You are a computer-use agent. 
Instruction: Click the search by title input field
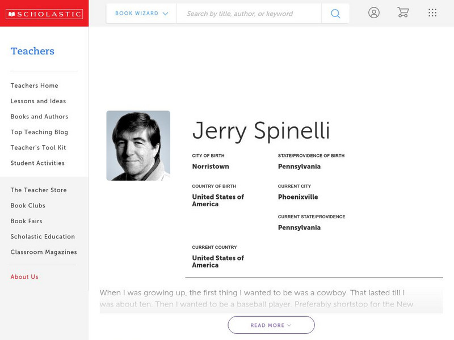[249, 14]
